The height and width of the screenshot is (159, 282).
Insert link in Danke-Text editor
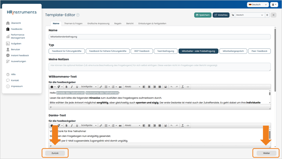[x=101, y=126]
